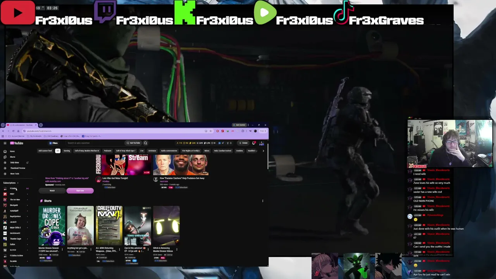496x279 pixels.
Task: Click the Ask YouTube button
Action: (134, 143)
